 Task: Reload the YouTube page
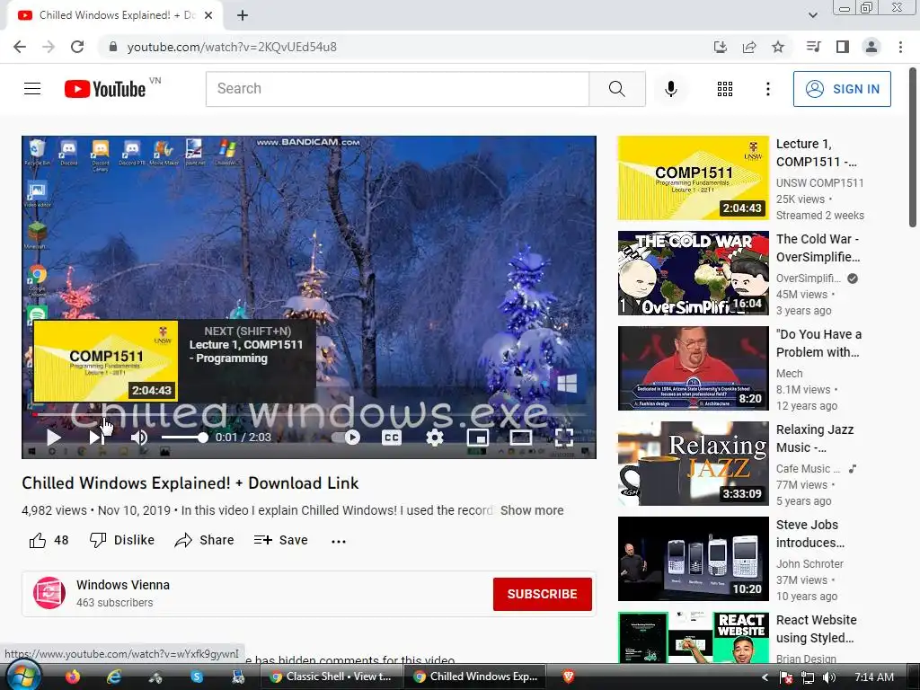77,47
